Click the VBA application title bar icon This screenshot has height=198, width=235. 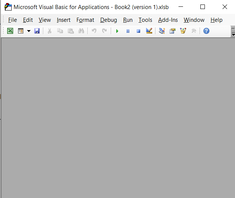[x=8, y=7]
